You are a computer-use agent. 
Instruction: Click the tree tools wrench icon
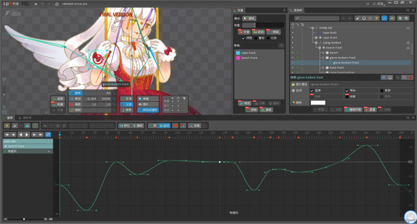click(x=392, y=18)
